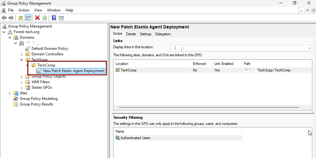Expand the Sites tree node
Screen dimensions: 316x158
(x=10, y=93)
